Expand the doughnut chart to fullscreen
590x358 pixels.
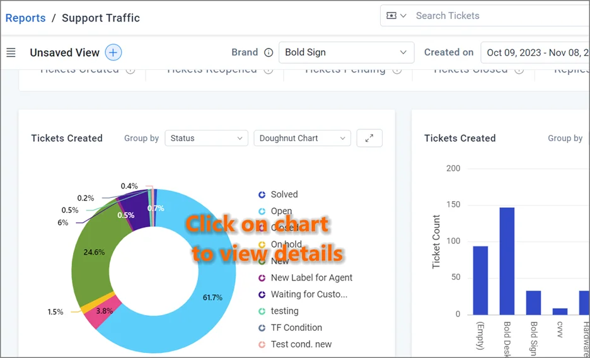[369, 138]
